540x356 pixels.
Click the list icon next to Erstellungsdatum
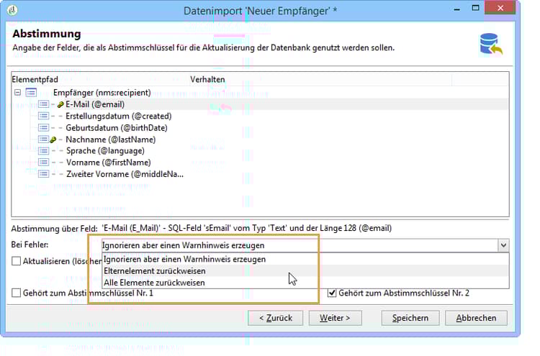(43, 117)
